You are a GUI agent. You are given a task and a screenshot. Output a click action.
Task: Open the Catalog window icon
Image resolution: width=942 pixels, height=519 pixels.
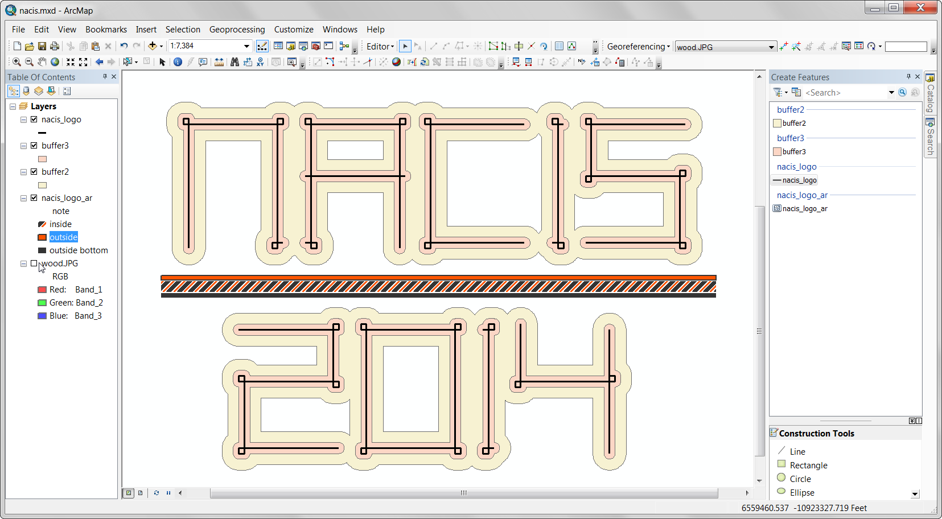291,46
